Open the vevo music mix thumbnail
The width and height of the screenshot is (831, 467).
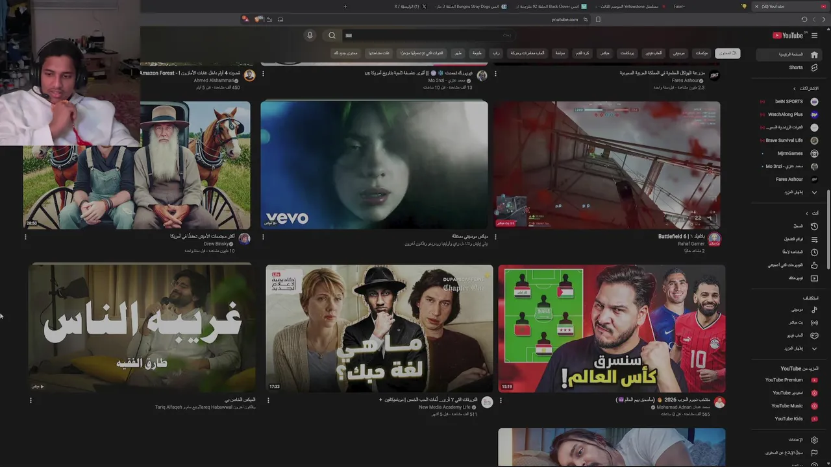coord(374,165)
